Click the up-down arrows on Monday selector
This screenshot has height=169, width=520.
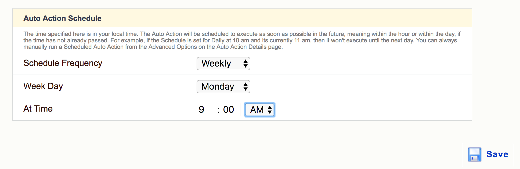point(245,87)
